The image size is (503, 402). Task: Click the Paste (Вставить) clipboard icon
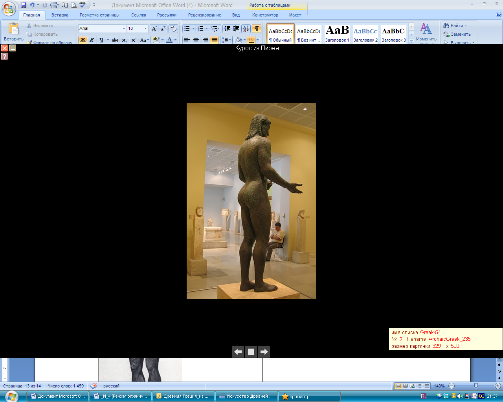[13, 29]
